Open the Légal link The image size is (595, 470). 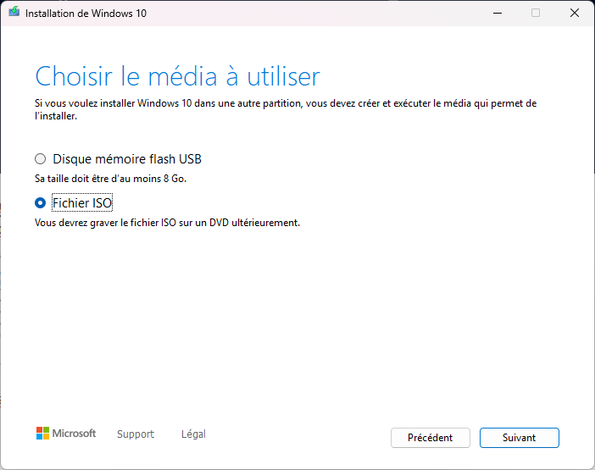click(x=193, y=434)
